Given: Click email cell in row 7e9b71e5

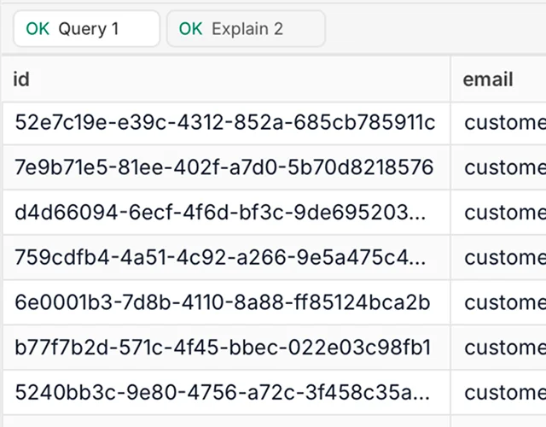Looking at the screenshot, I should (x=498, y=167).
